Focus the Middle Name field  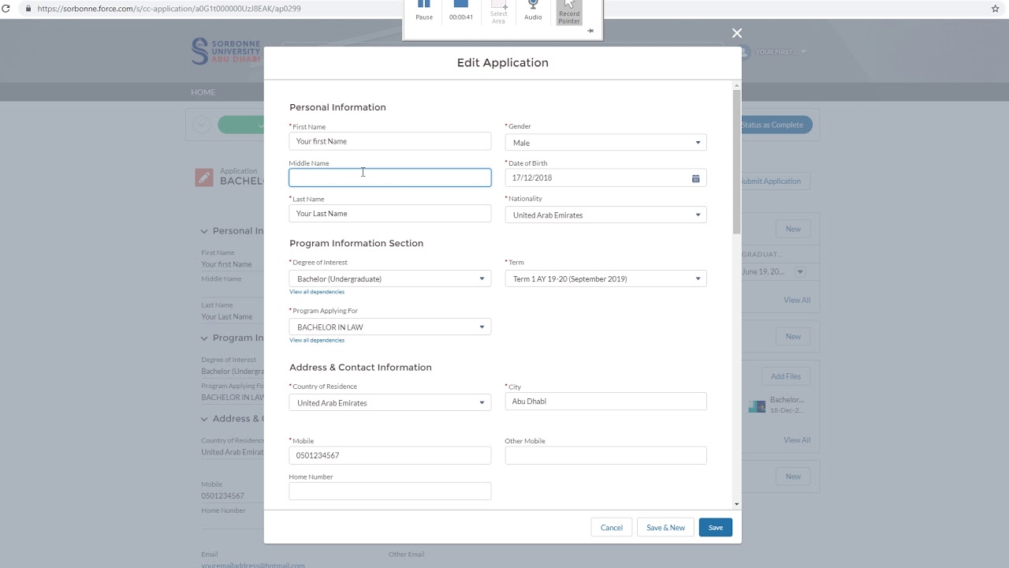point(389,177)
